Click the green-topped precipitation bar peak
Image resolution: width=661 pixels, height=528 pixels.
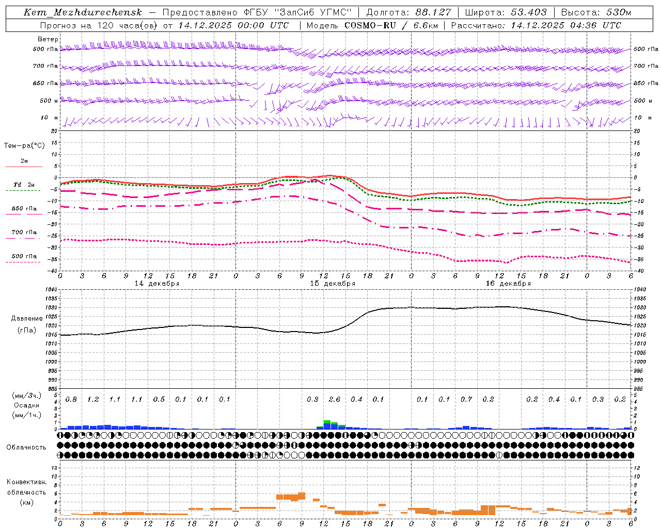click(327, 422)
